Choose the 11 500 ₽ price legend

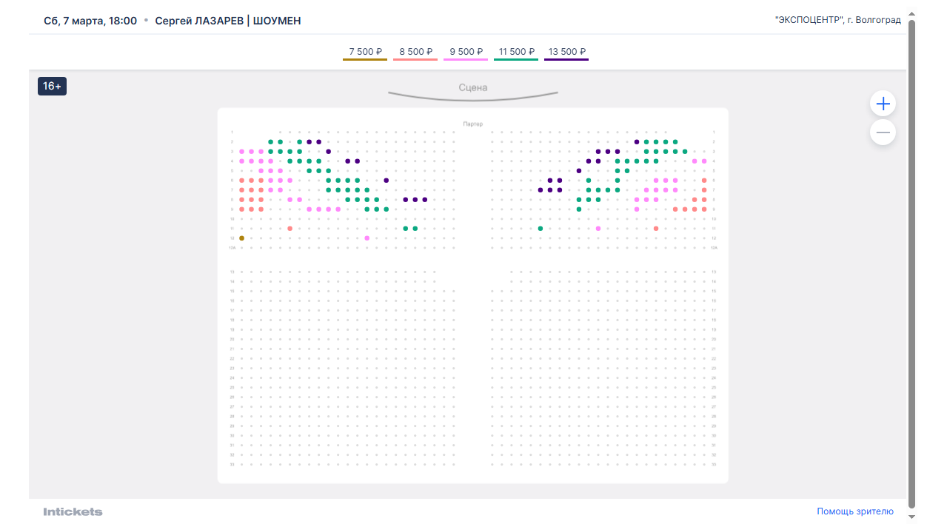516,52
